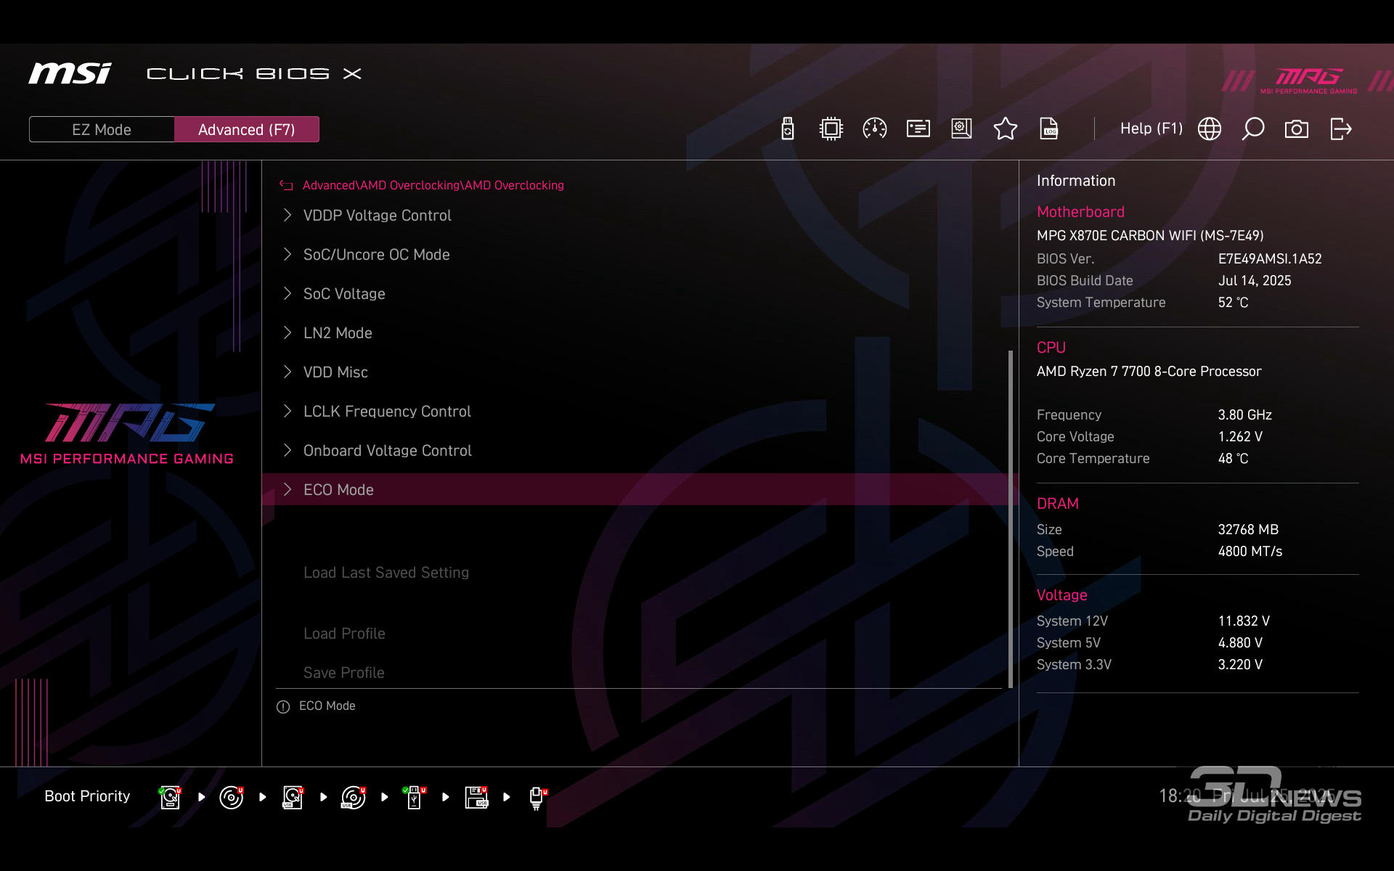Click System 12V value 11.832 V
The image size is (1394, 871).
(x=1244, y=621)
